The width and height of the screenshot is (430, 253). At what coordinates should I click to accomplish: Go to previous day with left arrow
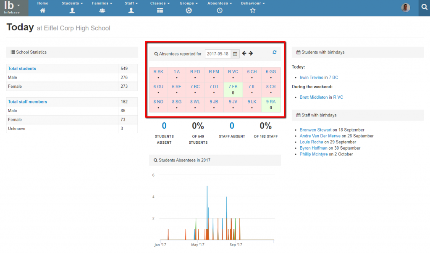(x=244, y=53)
